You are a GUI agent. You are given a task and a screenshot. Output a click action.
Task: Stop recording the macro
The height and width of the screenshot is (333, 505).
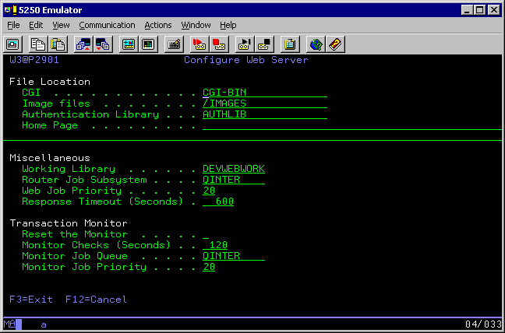[219, 44]
